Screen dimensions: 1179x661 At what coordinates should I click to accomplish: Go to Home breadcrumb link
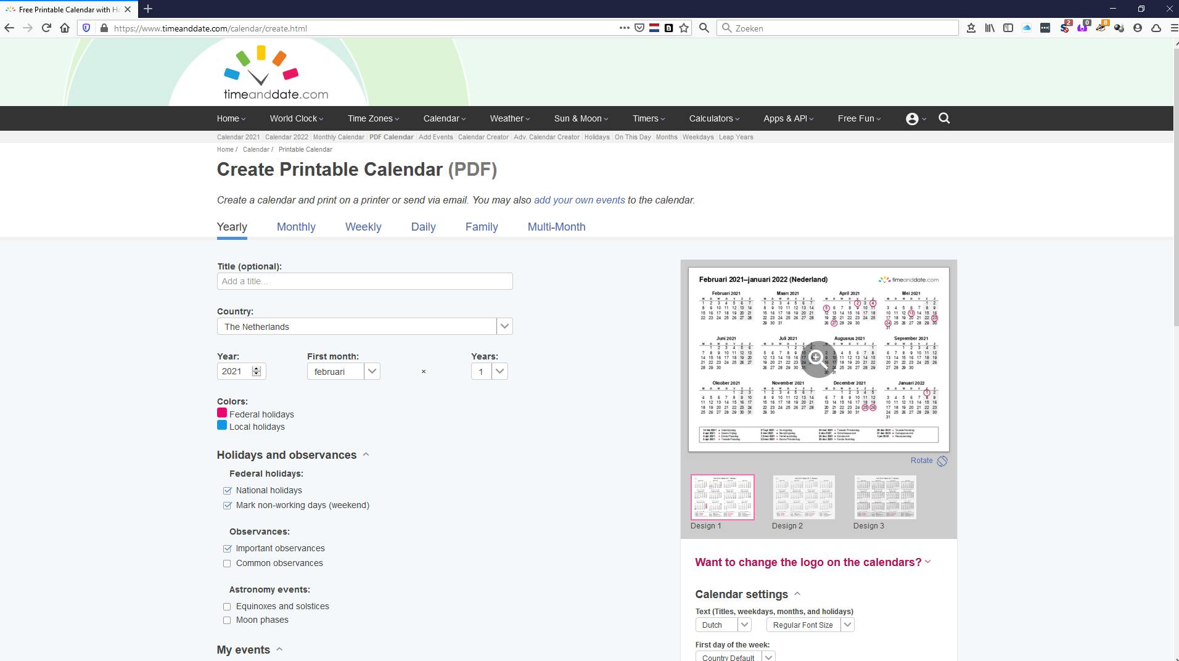coord(225,149)
